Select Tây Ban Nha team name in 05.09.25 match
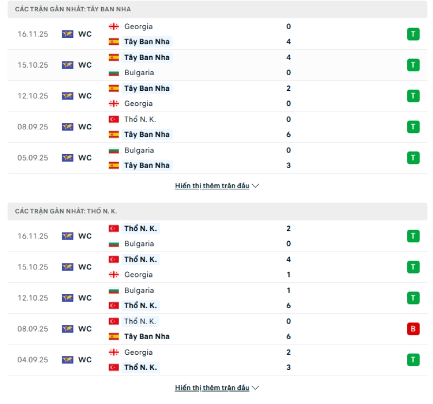Image resolution: width=433 pixels, height=404 pixels. pos(147,165)
